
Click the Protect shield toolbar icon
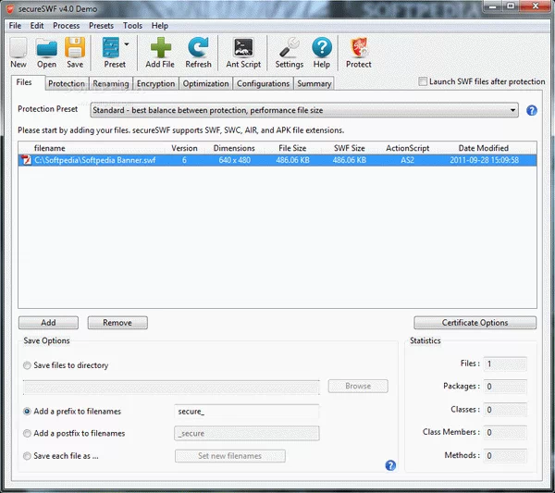359,48
